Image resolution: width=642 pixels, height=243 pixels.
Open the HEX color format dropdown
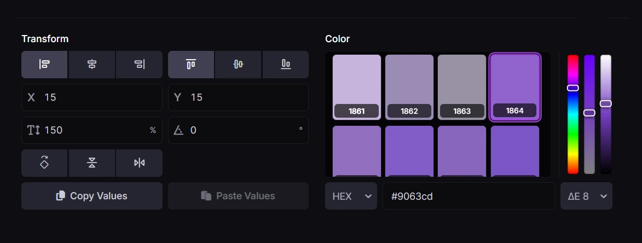(x=351, y=196)
